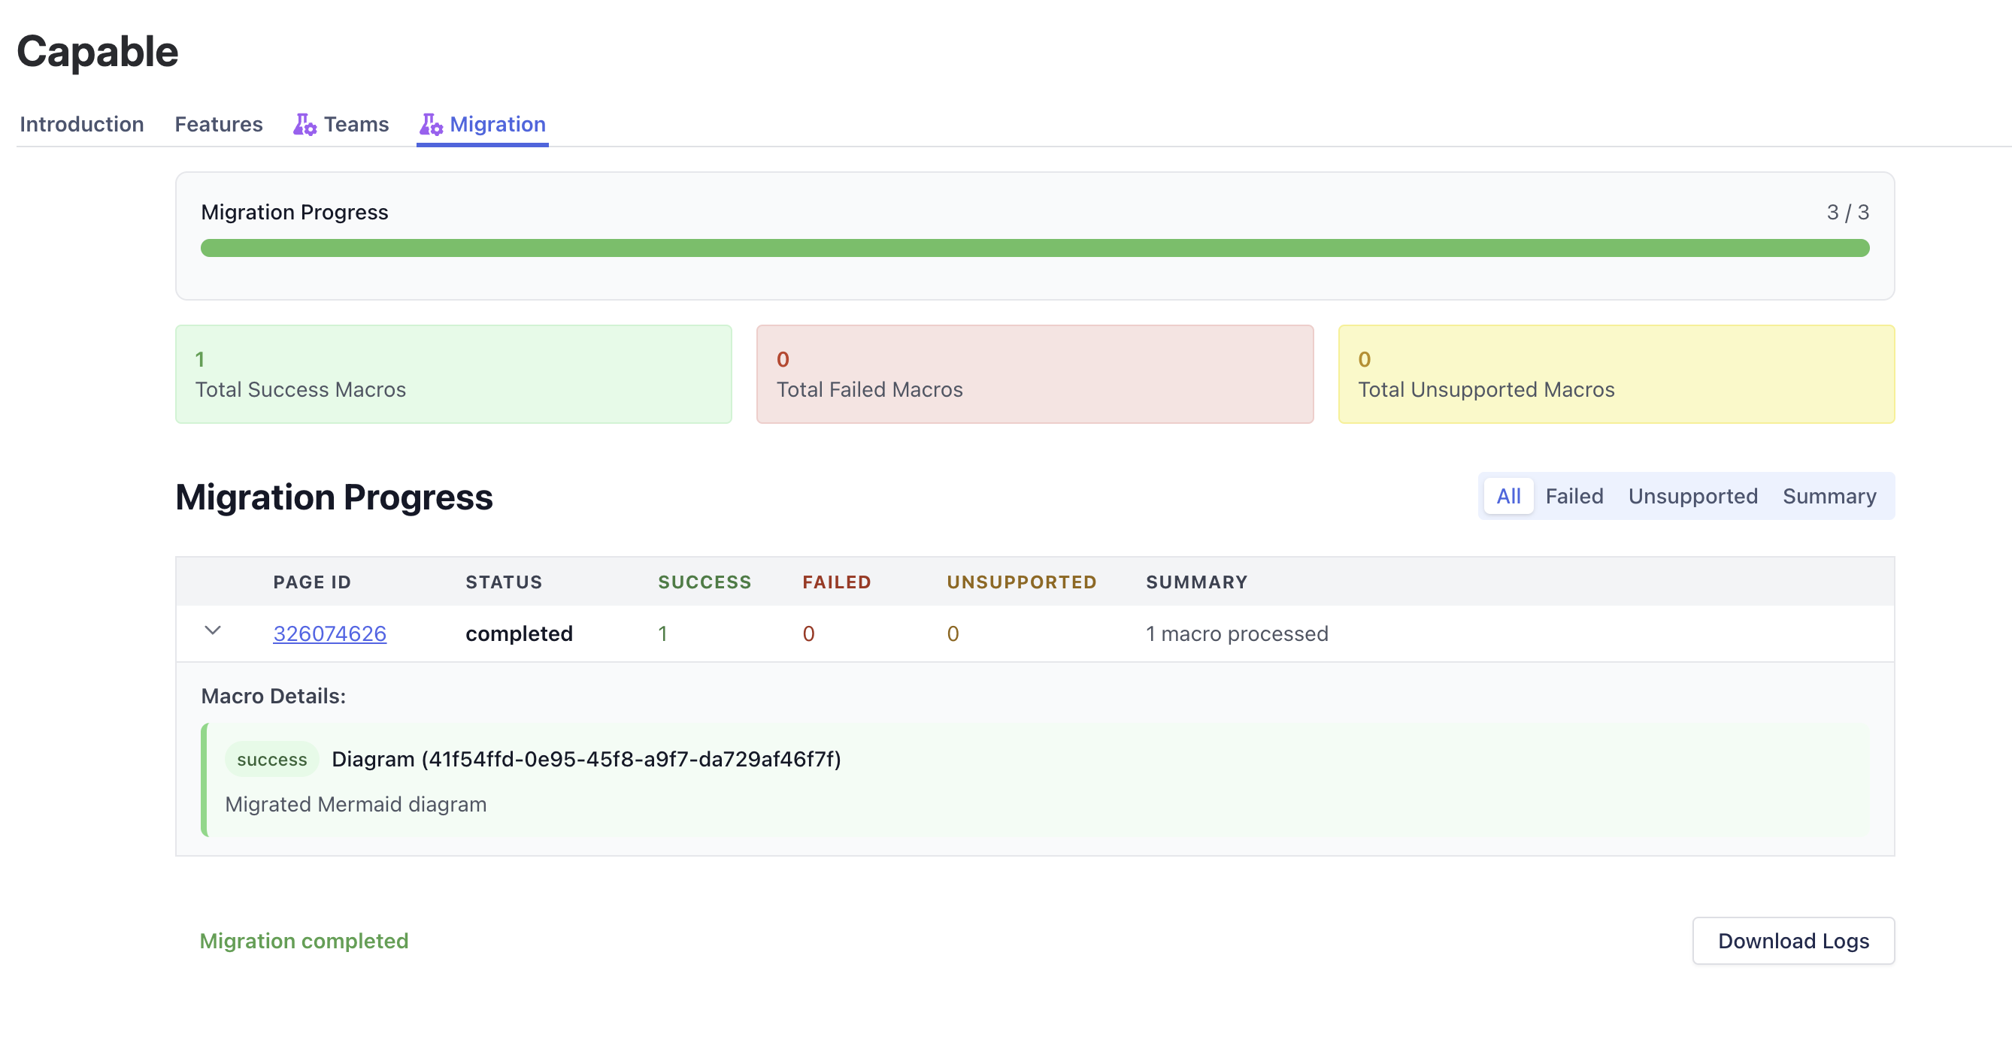The width and height of the screenshot is (2012, 1055).
Task: Filter results by Unsupported macros
Action: [x=1692, y=495]
